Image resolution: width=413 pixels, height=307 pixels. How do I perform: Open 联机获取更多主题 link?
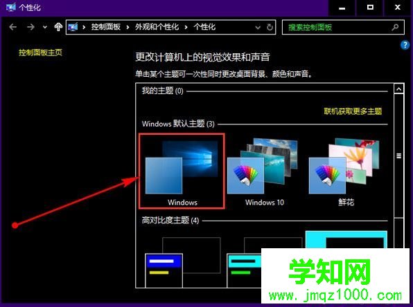point(353,111)
